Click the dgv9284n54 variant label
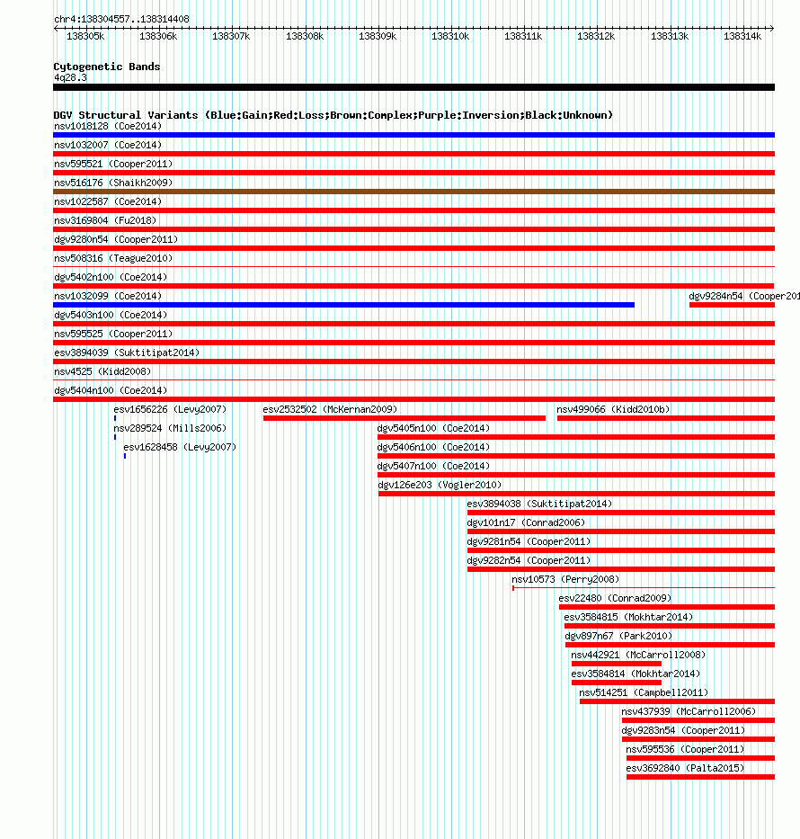 point(744,296)
